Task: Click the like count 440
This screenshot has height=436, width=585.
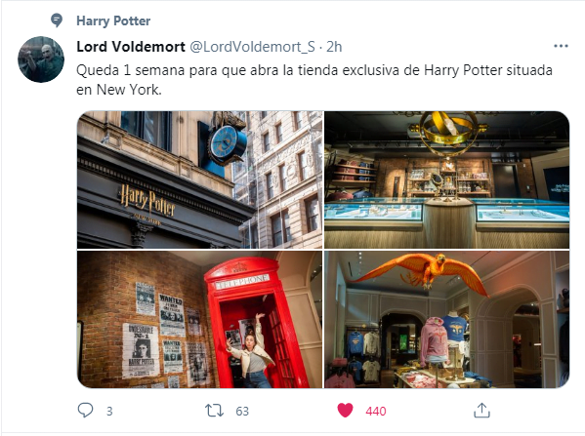Action: click(376, 411)
